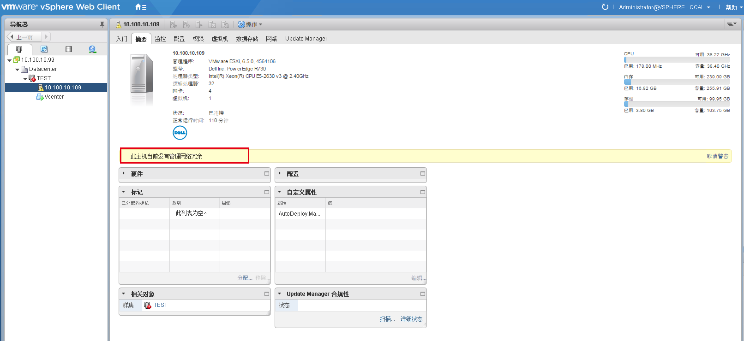Maximize the 自定义属性 panel

pyautogui.click(x=423, y=192)
